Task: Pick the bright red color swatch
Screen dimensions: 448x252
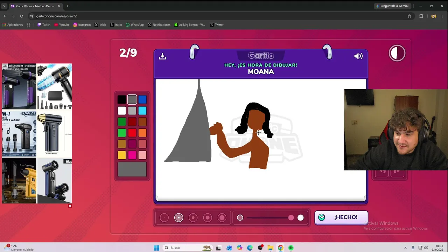Action: point(132,133)
